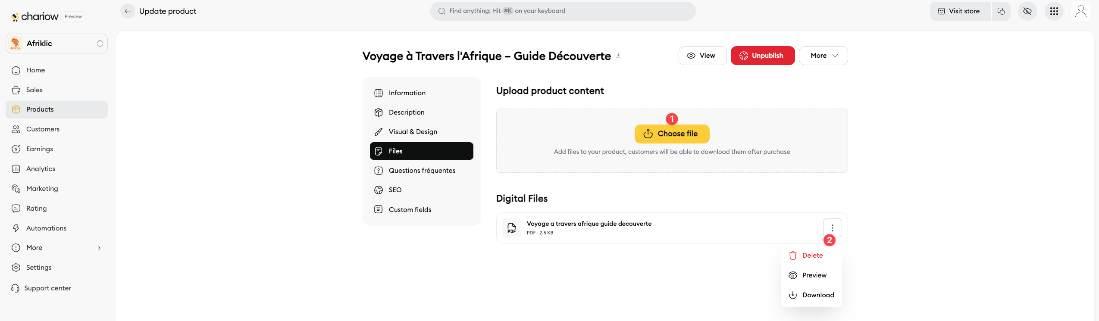
Task: Open Settings in the sidebar
Action: click(x=56, y=268)
